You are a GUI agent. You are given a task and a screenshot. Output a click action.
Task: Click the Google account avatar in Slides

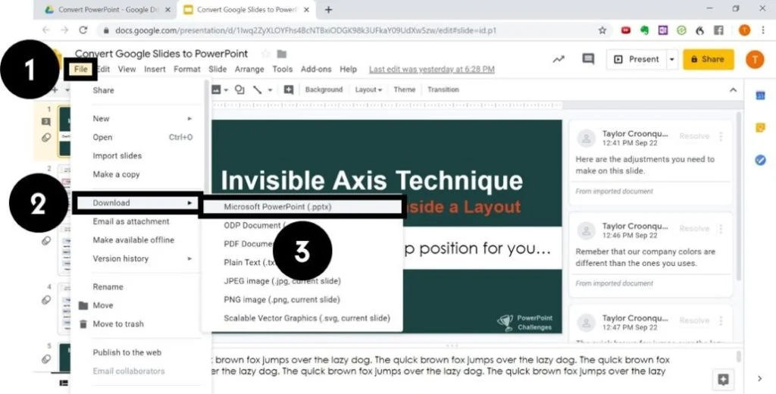pos(755,59)
